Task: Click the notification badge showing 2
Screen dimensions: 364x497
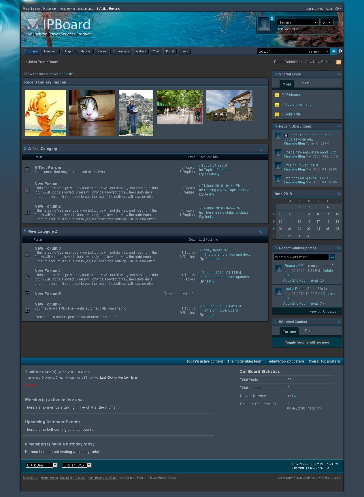Action: click(x=272, y=18)
